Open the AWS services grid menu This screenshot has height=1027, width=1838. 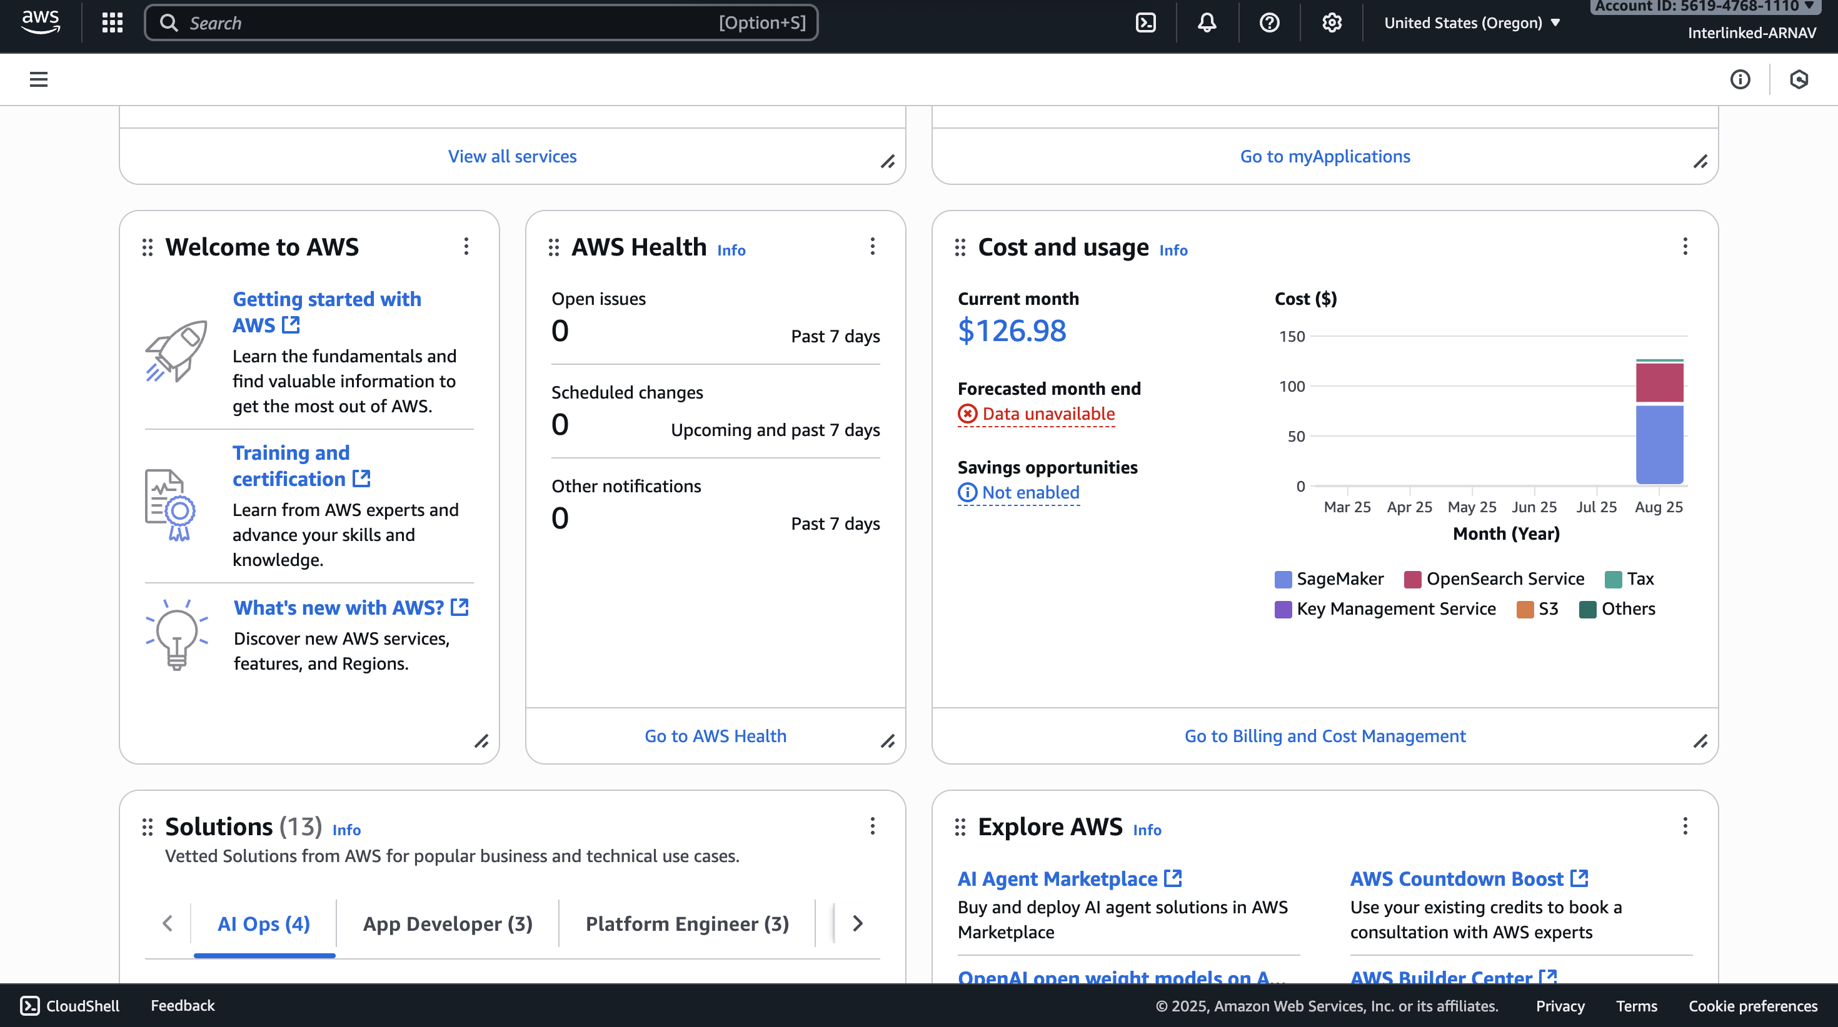(112, 23)
